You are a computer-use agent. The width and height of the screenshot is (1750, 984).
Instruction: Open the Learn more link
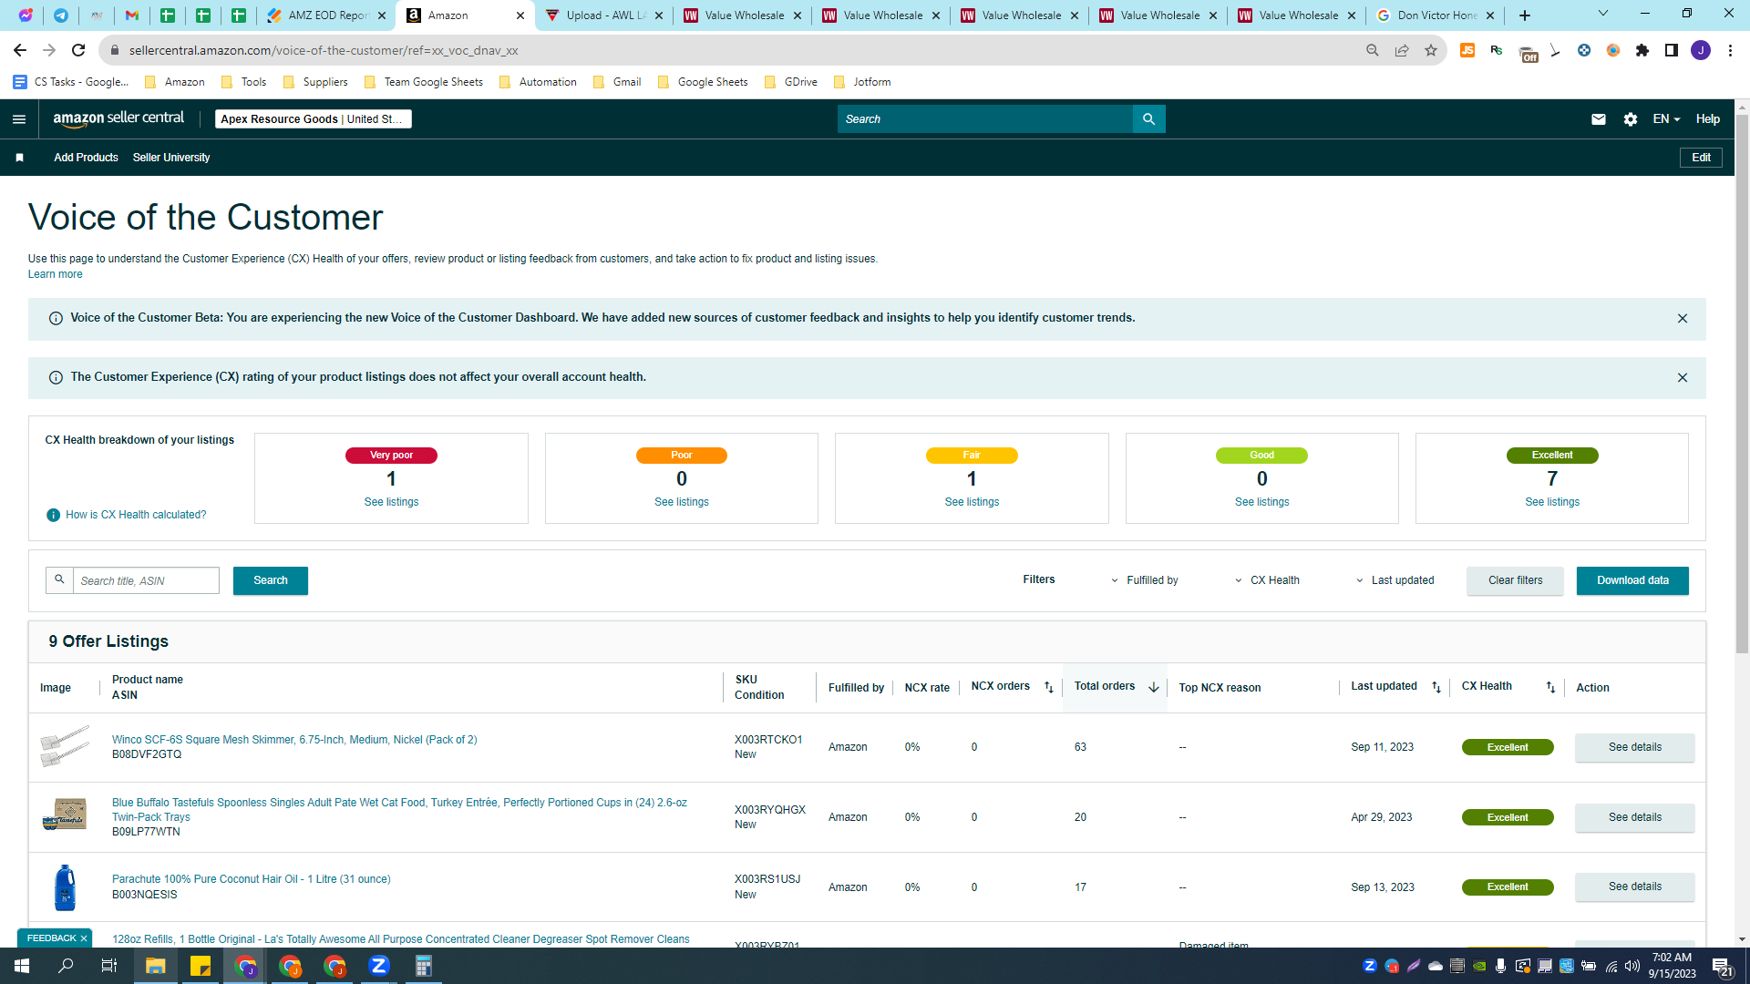coord(55,274)
